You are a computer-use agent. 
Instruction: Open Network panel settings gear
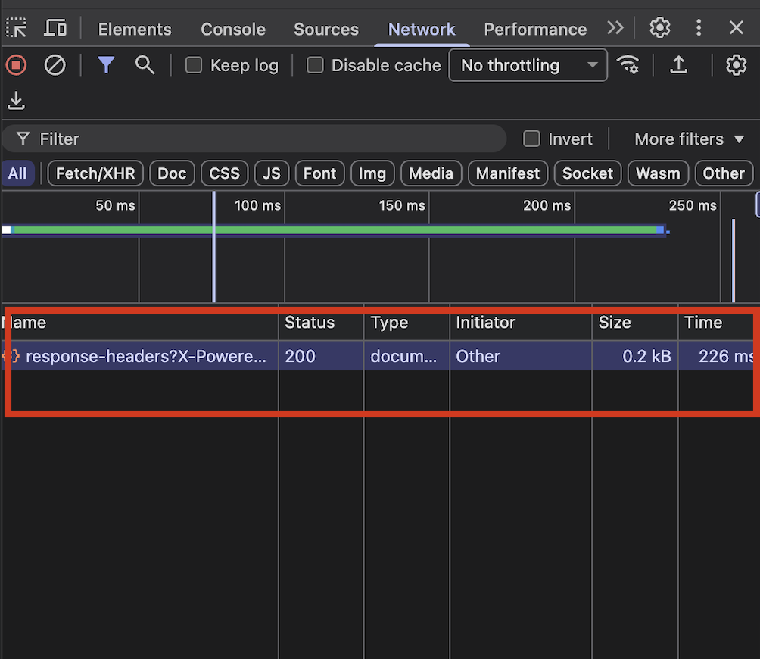tap(736, 65)
